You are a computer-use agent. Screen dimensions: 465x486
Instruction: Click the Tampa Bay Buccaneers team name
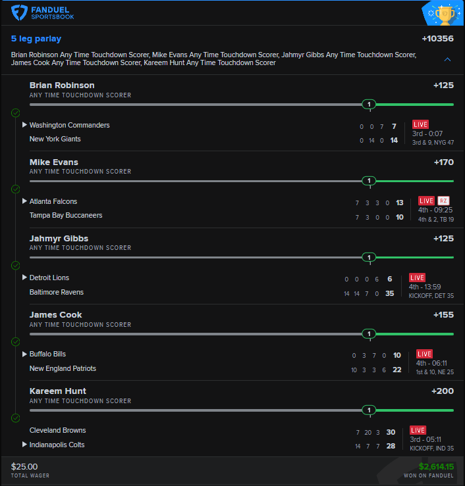pos(66,216)
